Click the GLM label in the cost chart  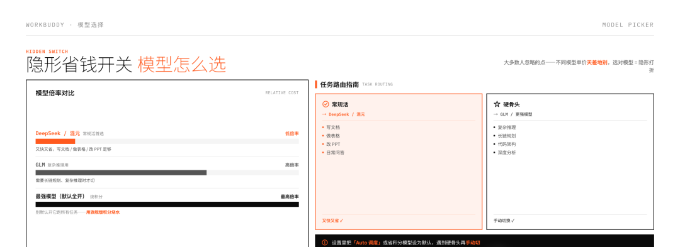coord(40,165)
